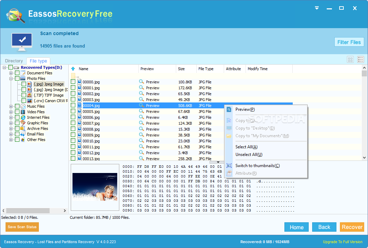Click the Preview icon in context menu
Image resolution: width=368 pixels, height=248 pixels.
tap(229, 109)
